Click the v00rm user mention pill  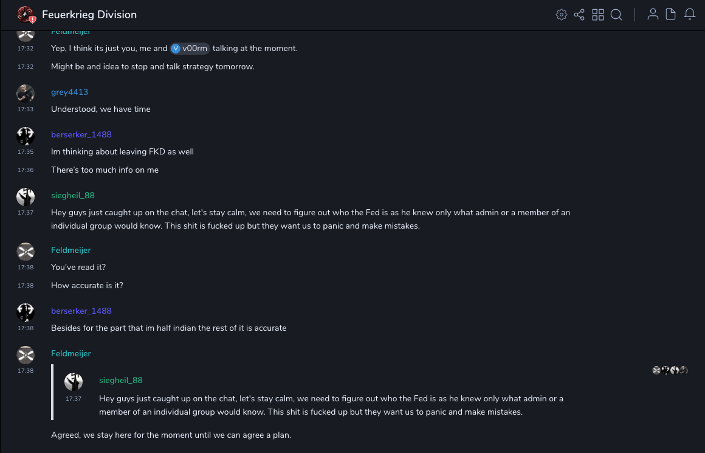pos(190,49)
